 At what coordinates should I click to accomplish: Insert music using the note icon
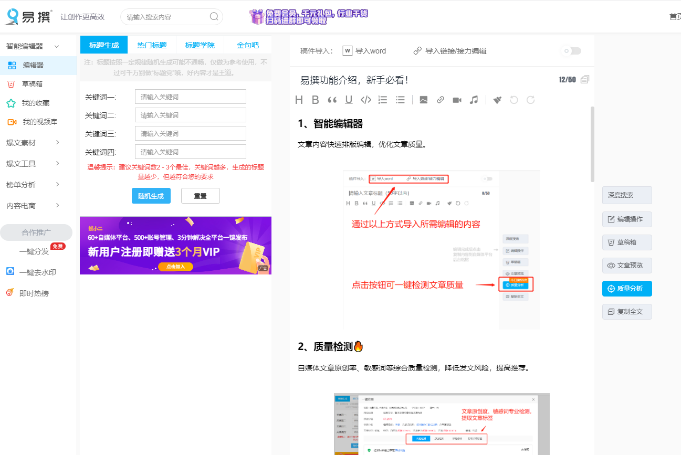(x=474, y=100)
